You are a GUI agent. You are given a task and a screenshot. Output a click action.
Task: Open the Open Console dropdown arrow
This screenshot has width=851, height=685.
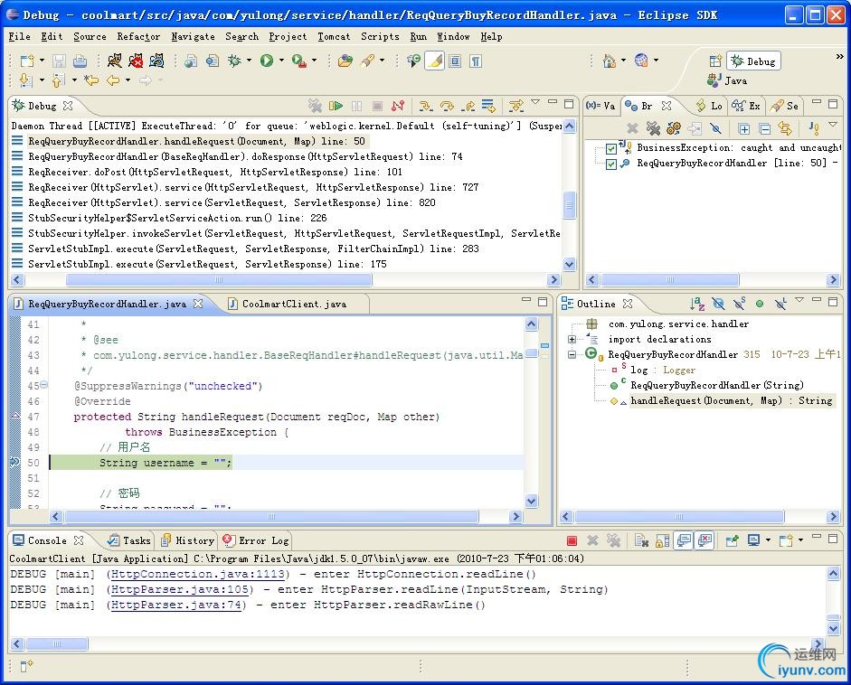point(800,540)
